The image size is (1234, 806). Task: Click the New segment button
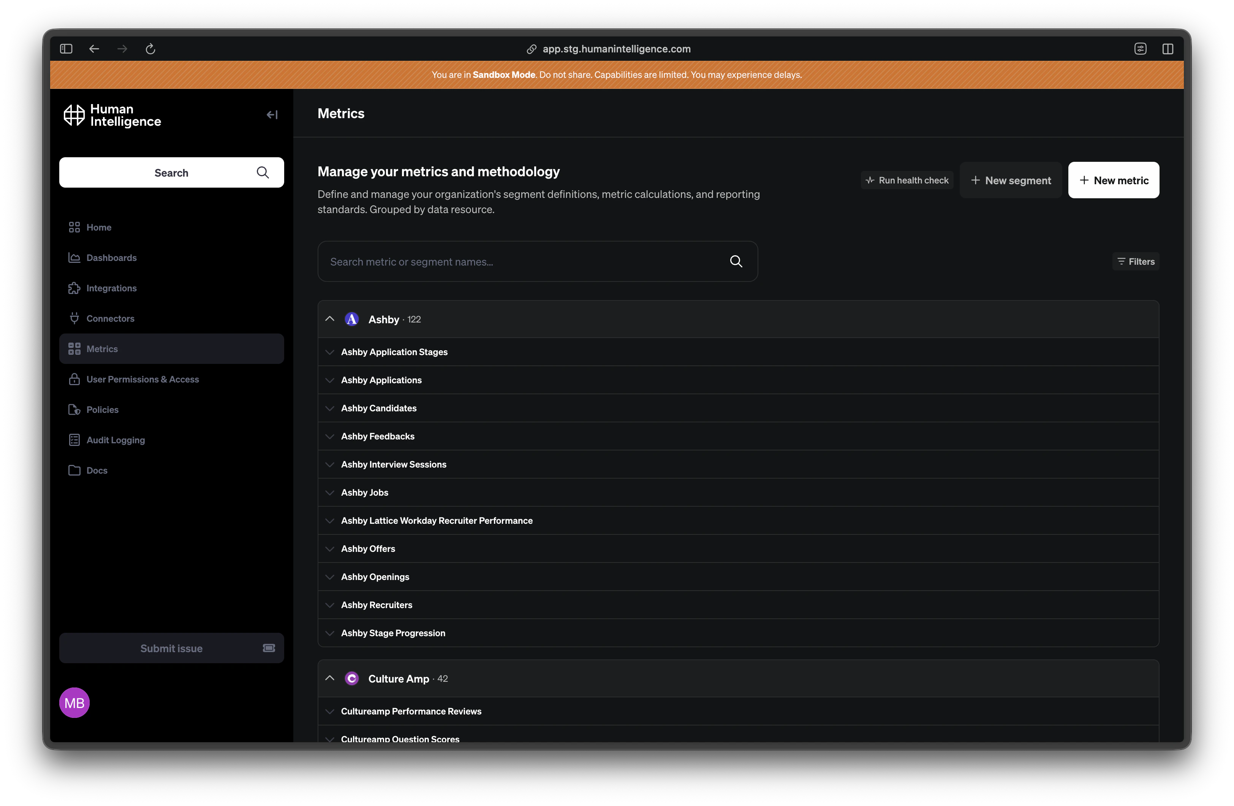(x=1011, y=180)
